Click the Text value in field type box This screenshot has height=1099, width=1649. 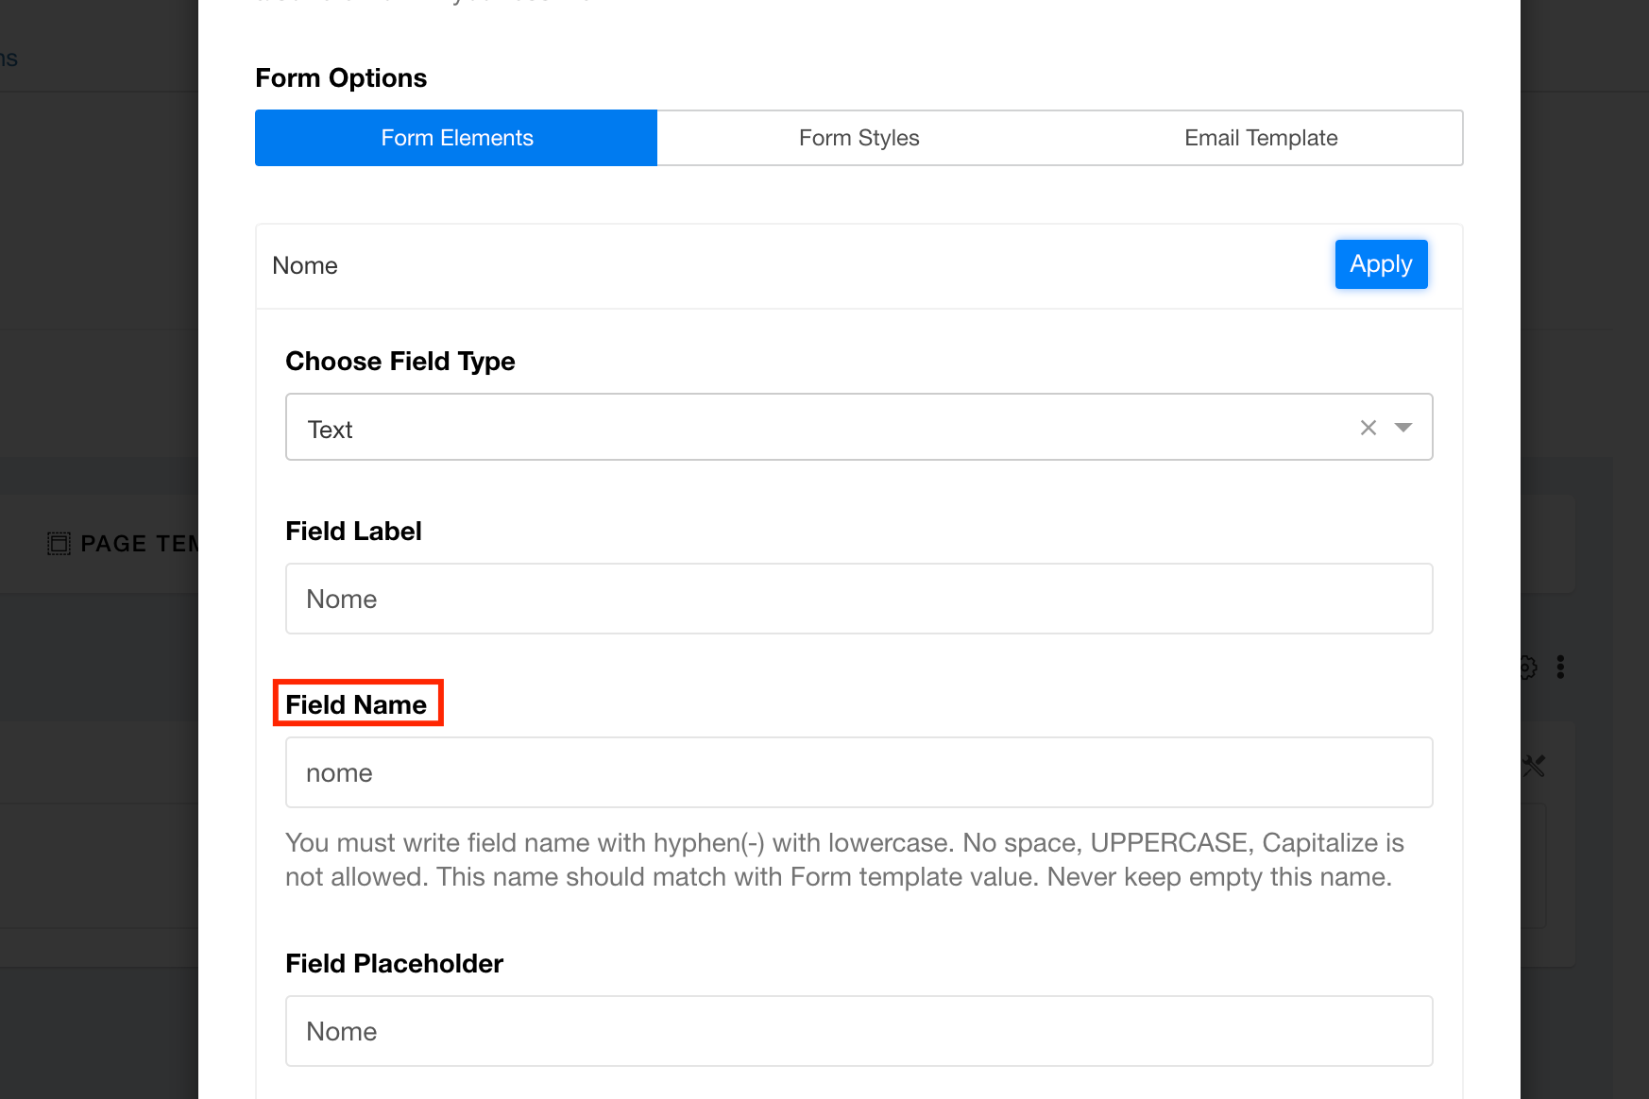click(330, 430)
